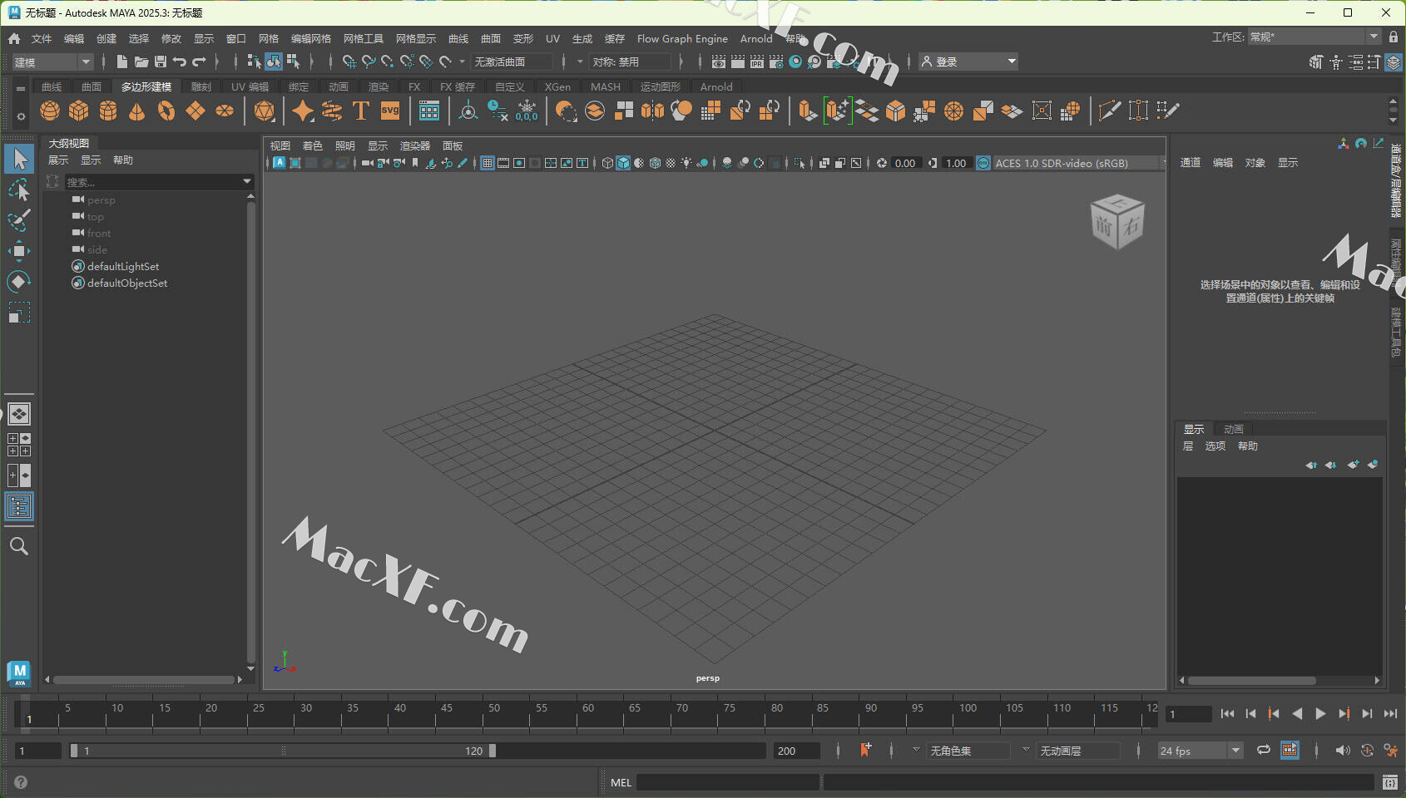
Task: Switch layer editor to 动画 tab
Action: [x=1234, y=429]
